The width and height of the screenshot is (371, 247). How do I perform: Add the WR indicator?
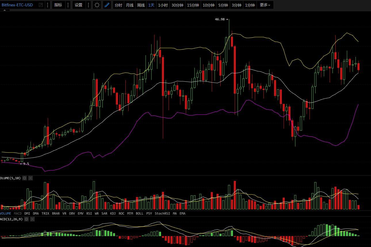97,213
